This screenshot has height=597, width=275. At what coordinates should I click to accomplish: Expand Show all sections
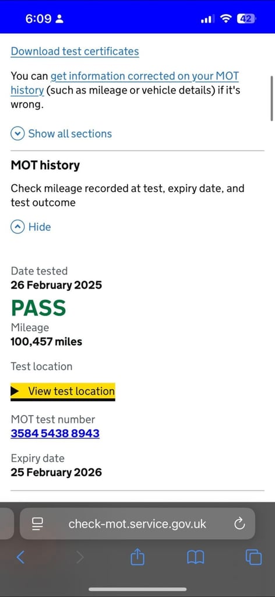click(61, 134)
